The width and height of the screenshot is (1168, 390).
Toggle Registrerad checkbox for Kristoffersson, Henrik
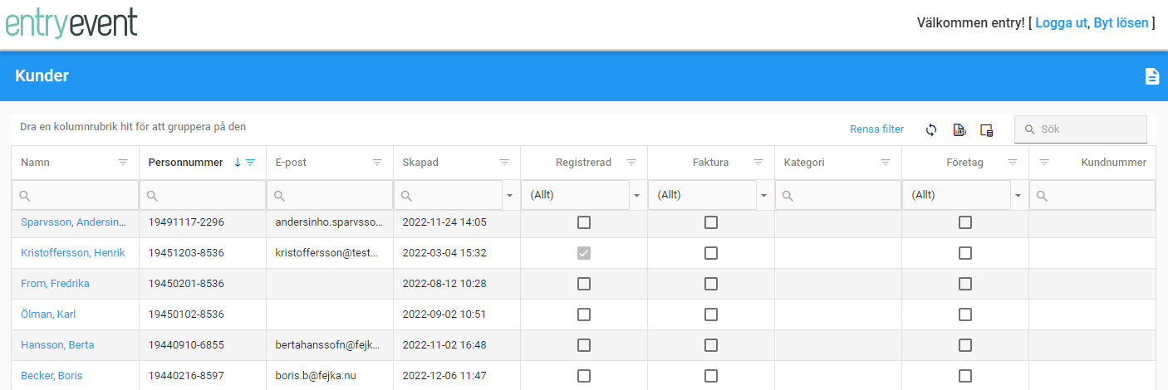[584, 253]
